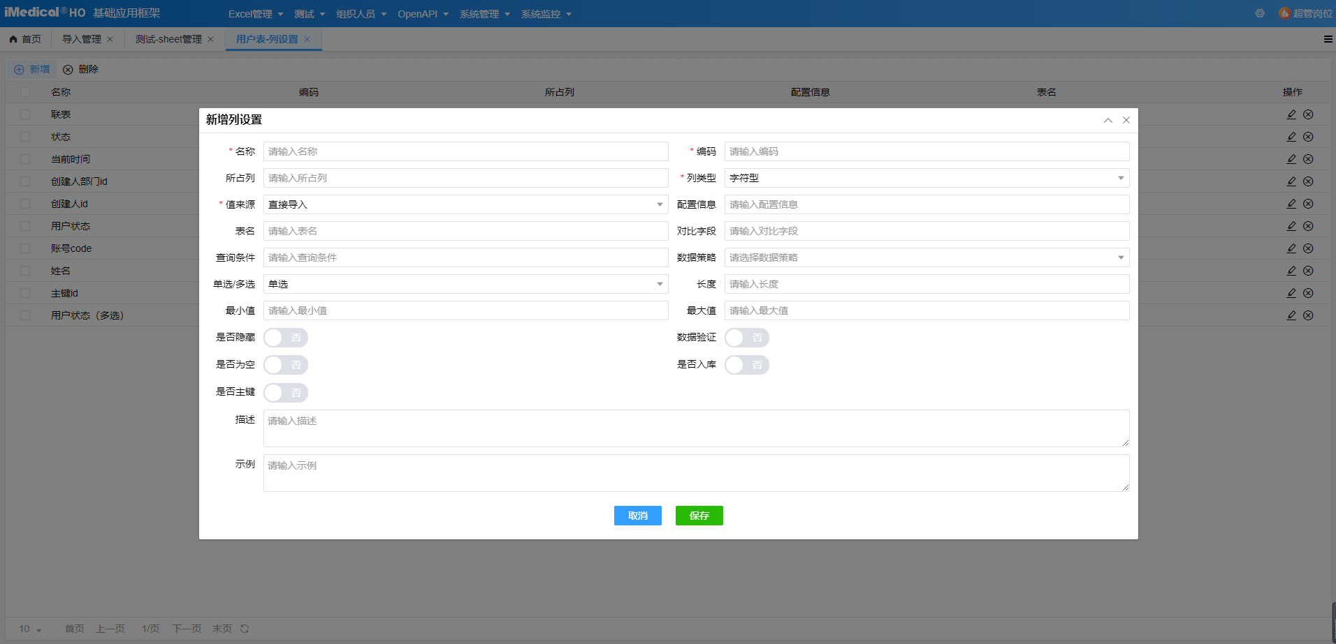Open the 数据策略 dropdown
This screenshot has width=1336, height=644.
(x=927, y=257)
